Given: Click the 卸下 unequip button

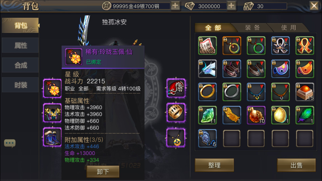Looking at the screenshot, I should (103, 172).
